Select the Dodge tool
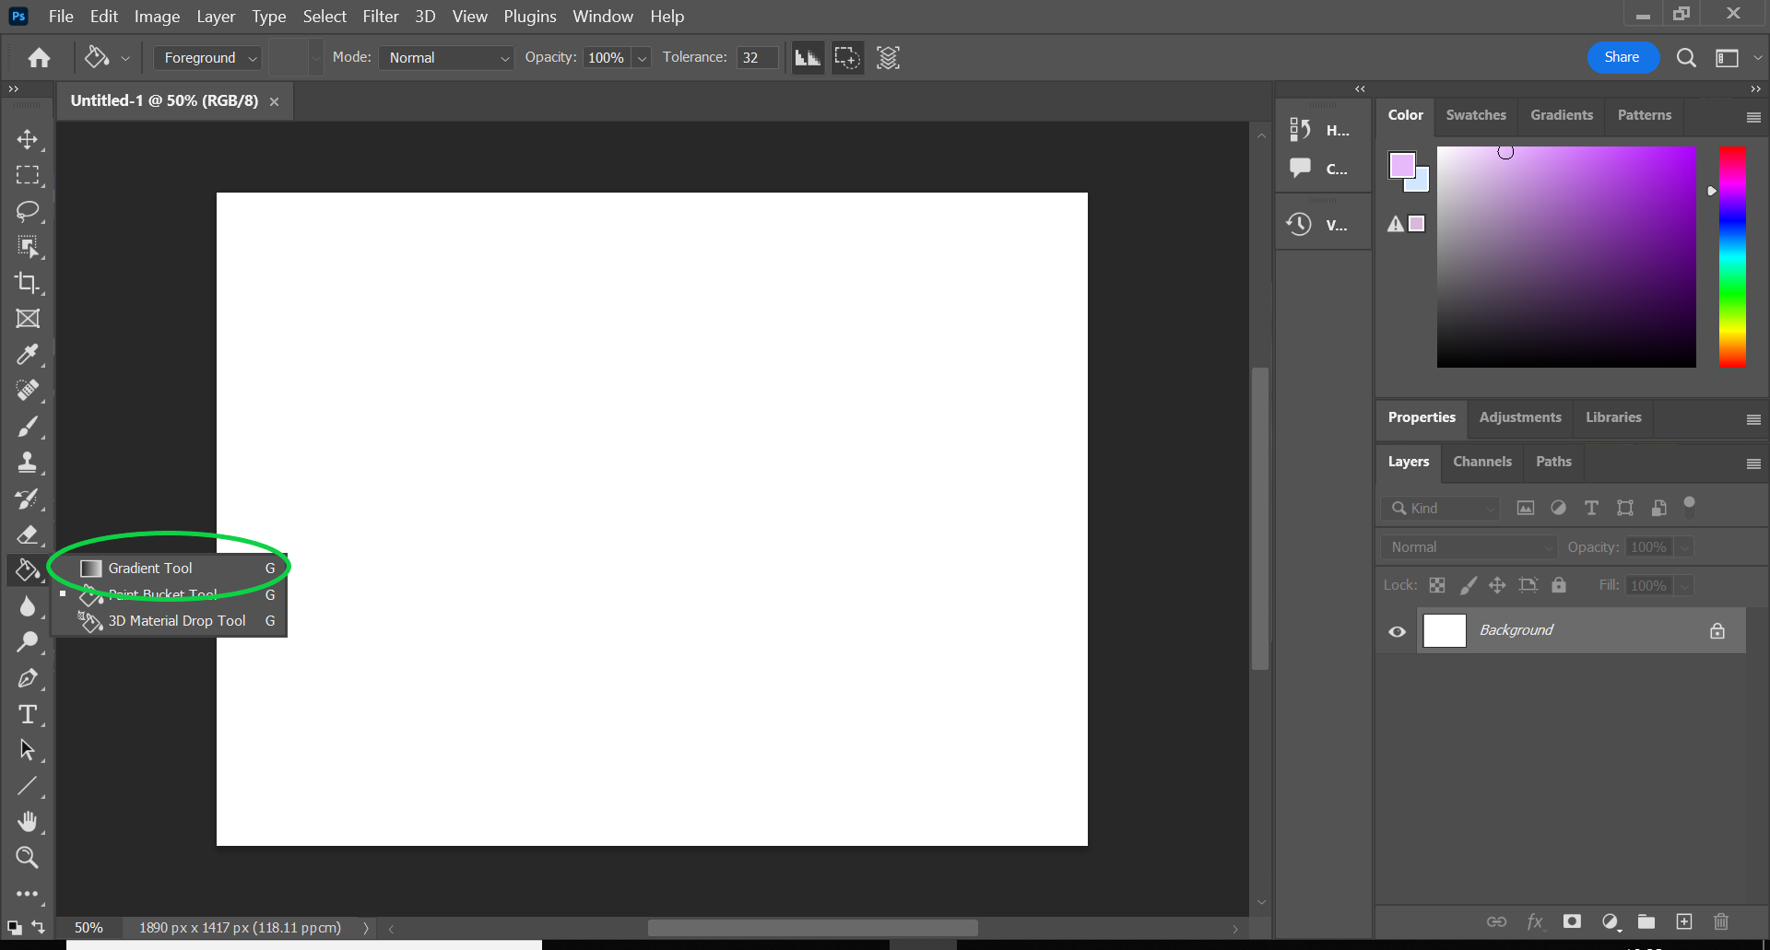This screenshot has height=950, width=1770. point(28,642)
